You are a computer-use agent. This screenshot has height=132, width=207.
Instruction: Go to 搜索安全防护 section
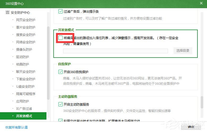[x=25, y=35]
